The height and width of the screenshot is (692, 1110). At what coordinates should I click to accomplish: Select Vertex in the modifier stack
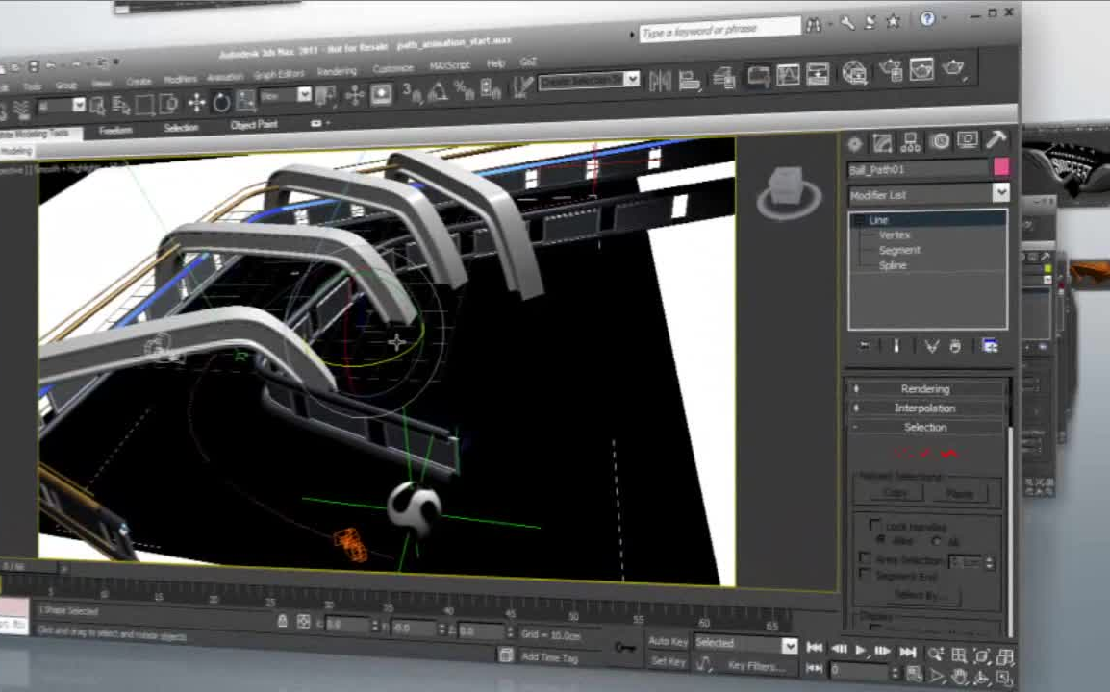pyautogui.click(x=895, y=235)
